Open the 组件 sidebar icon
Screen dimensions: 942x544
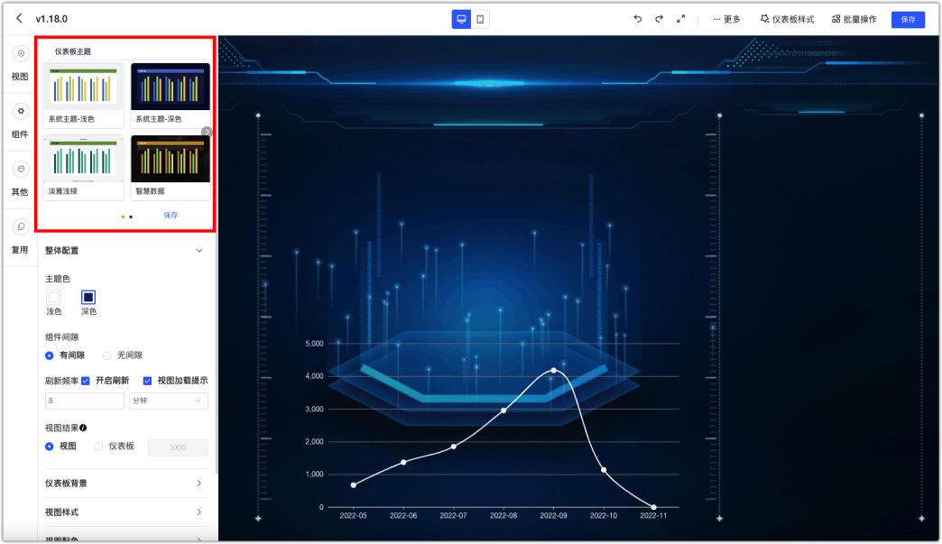point(21,111)
